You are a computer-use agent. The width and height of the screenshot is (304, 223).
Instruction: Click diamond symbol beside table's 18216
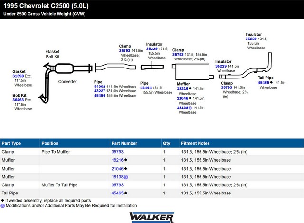pos(126,160)
